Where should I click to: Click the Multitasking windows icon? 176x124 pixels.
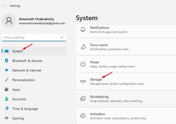(83, 99)
